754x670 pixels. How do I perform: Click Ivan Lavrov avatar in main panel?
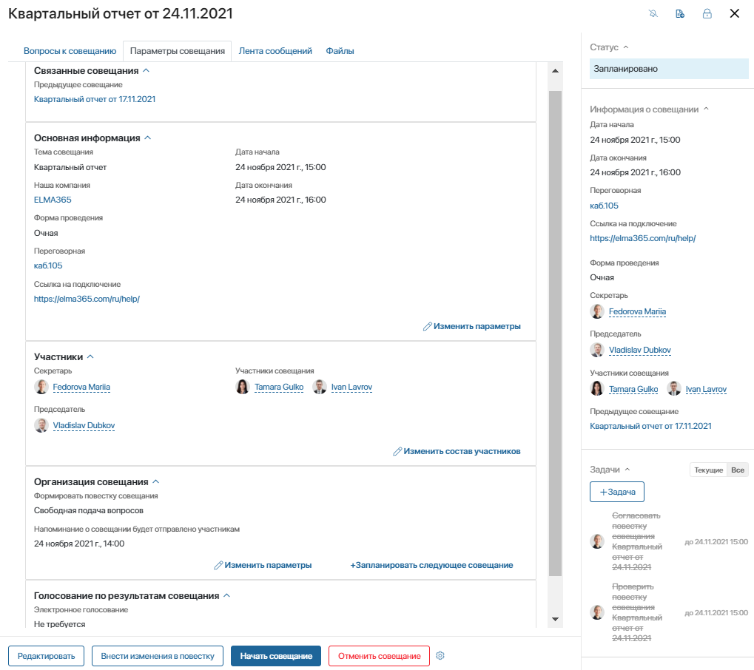[320, 387]
